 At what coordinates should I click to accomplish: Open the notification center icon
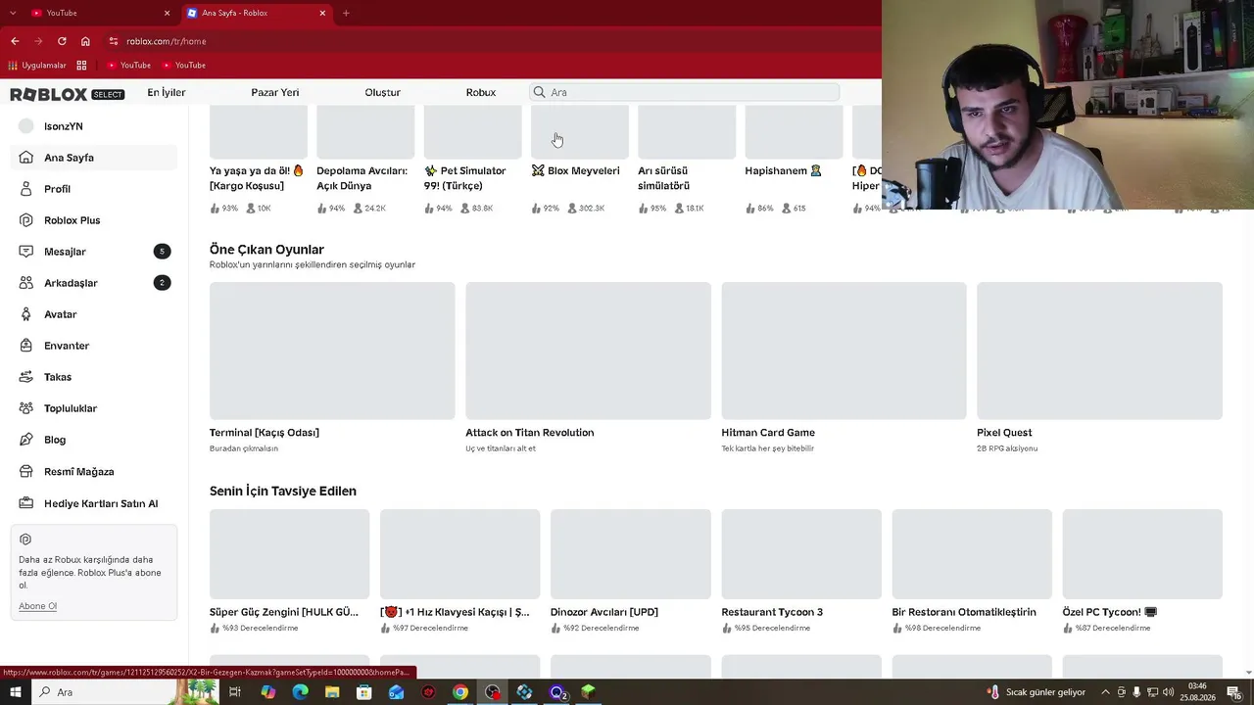pos(1235,692)
